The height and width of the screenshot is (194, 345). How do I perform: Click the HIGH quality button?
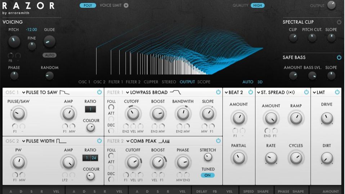257,5
